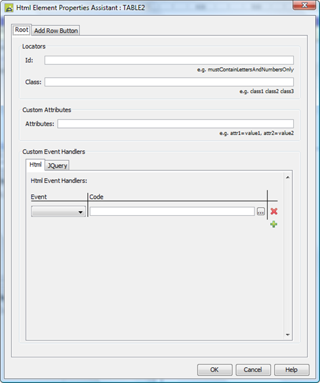Click the custom Attributes text field

pos(175,124)
